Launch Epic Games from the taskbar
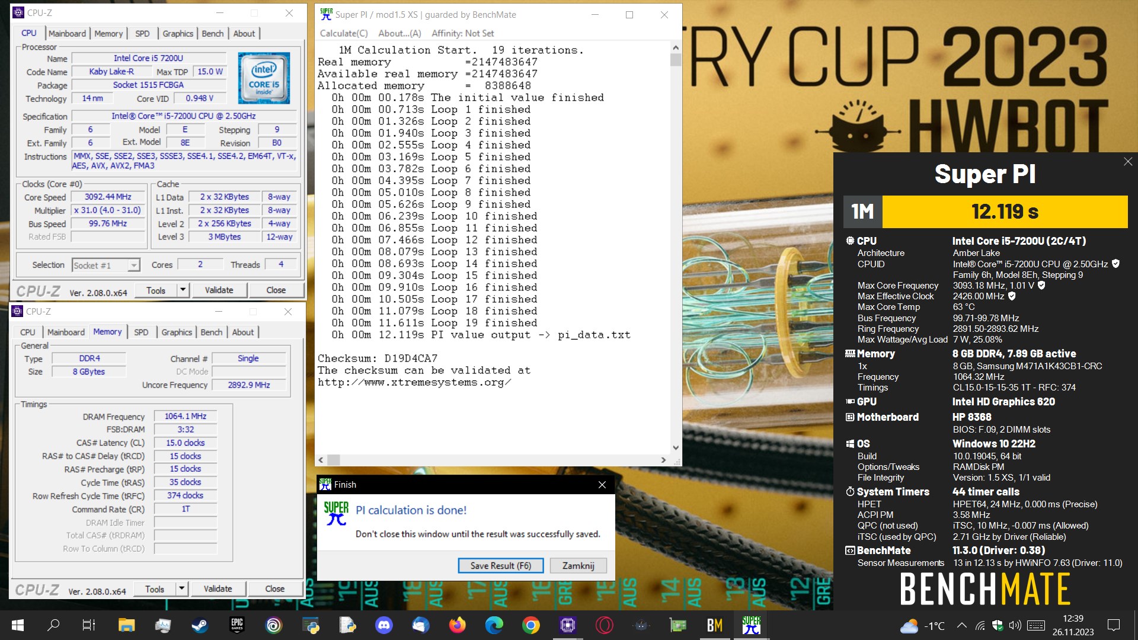1138x640 pixels. [236, 625]
